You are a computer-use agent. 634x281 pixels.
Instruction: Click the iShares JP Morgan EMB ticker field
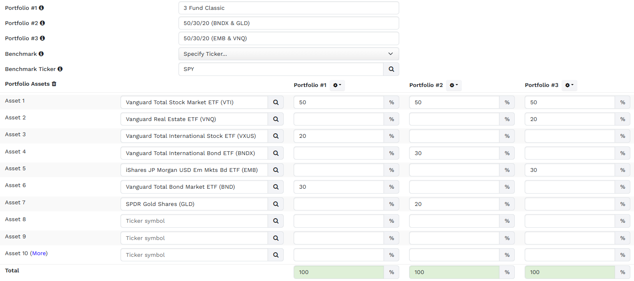[194, 170]
